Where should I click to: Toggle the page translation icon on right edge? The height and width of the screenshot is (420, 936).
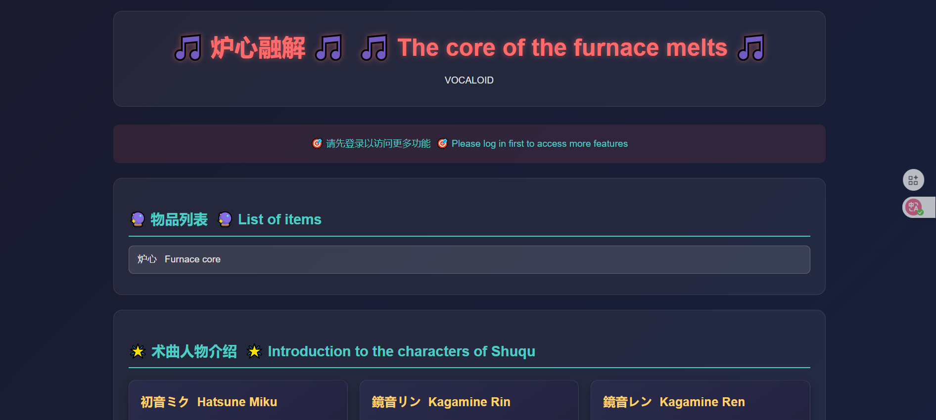(x=914, y=207)
